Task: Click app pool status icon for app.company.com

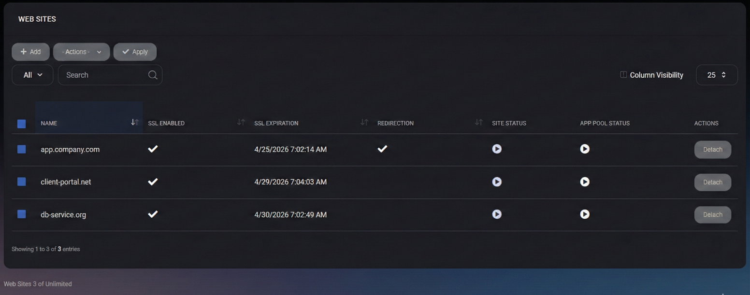Action: (x=585, y=149)
